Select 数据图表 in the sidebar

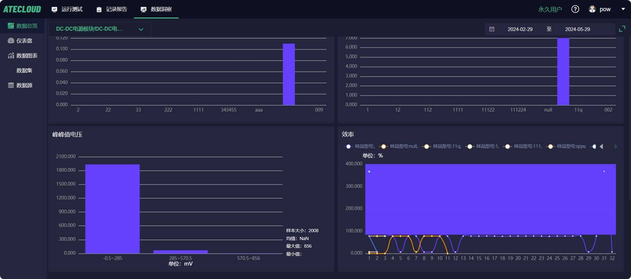[x=22, y=55]
